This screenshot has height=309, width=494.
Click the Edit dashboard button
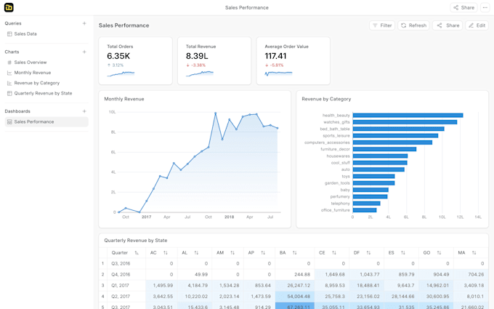pos(477,25)
